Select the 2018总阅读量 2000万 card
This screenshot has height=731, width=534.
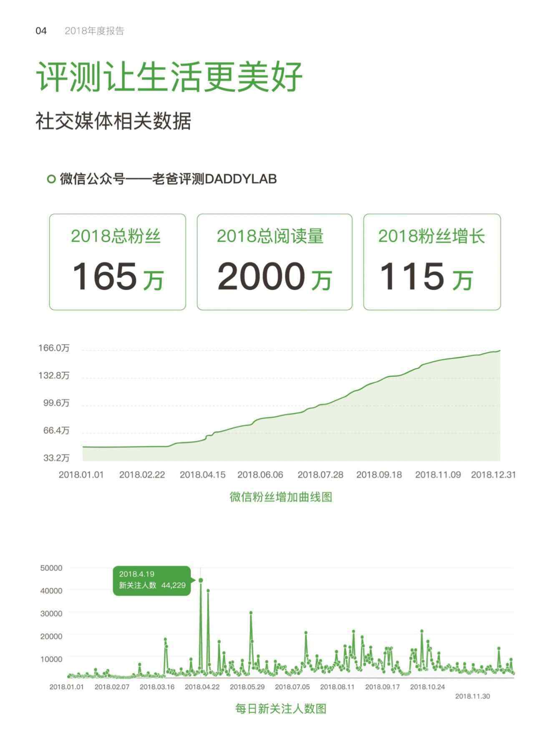coord(274,262)
